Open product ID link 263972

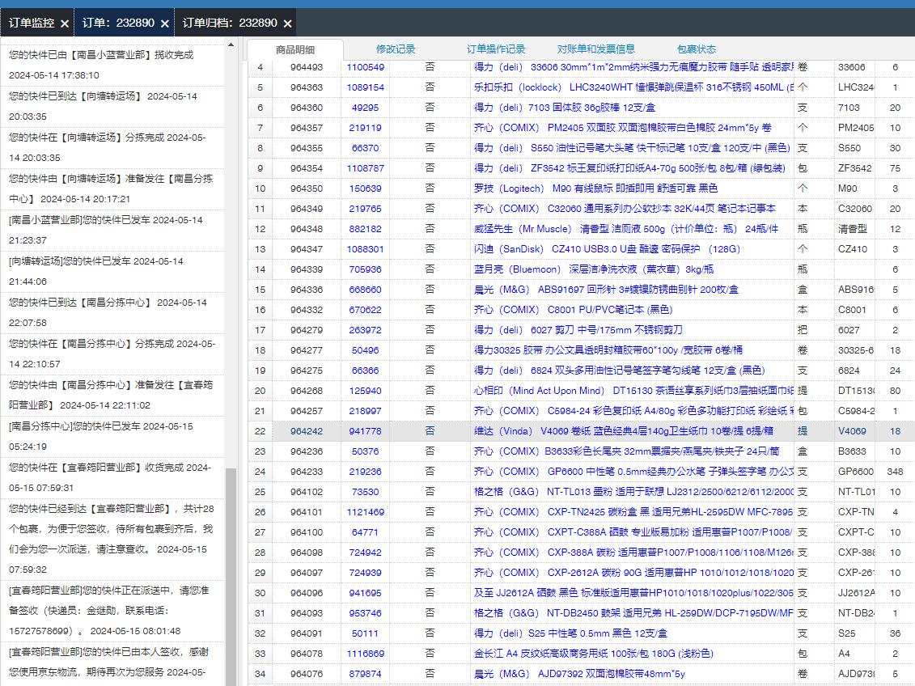[x=366, y=330]
